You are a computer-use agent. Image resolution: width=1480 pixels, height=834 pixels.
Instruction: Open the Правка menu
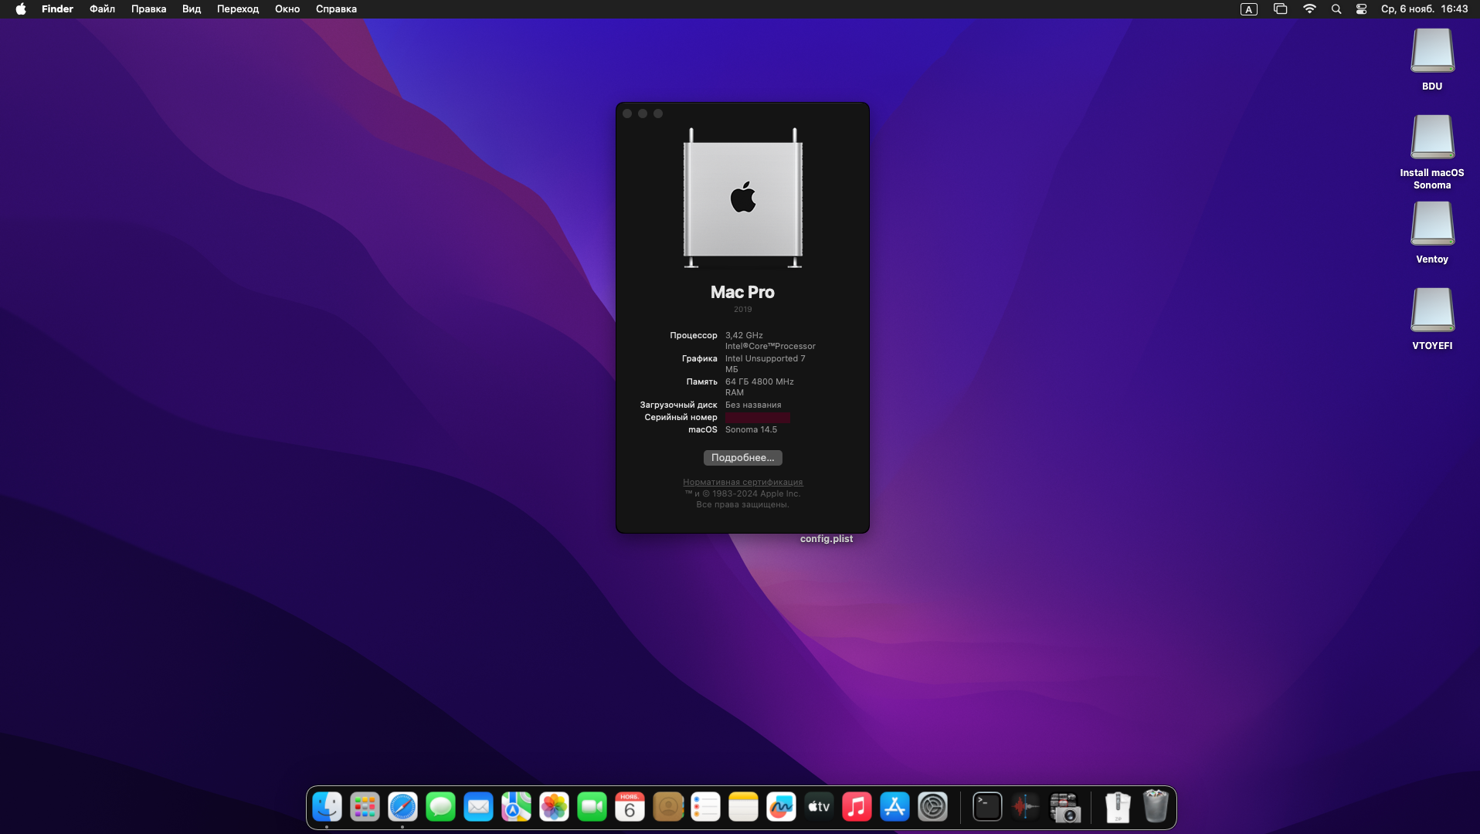pos(148,9)
